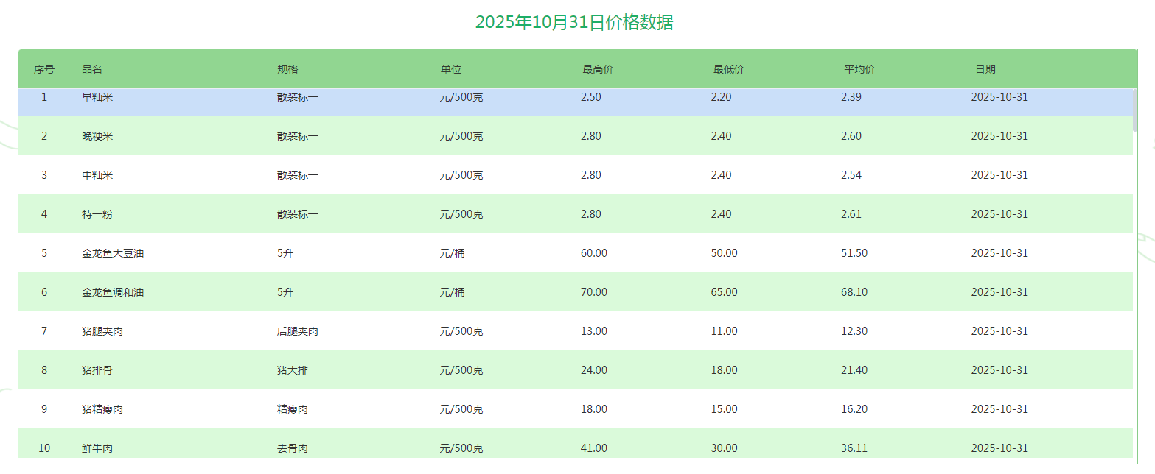Click the 序号 column header
1155x474 pixels.
coord(44,69)
